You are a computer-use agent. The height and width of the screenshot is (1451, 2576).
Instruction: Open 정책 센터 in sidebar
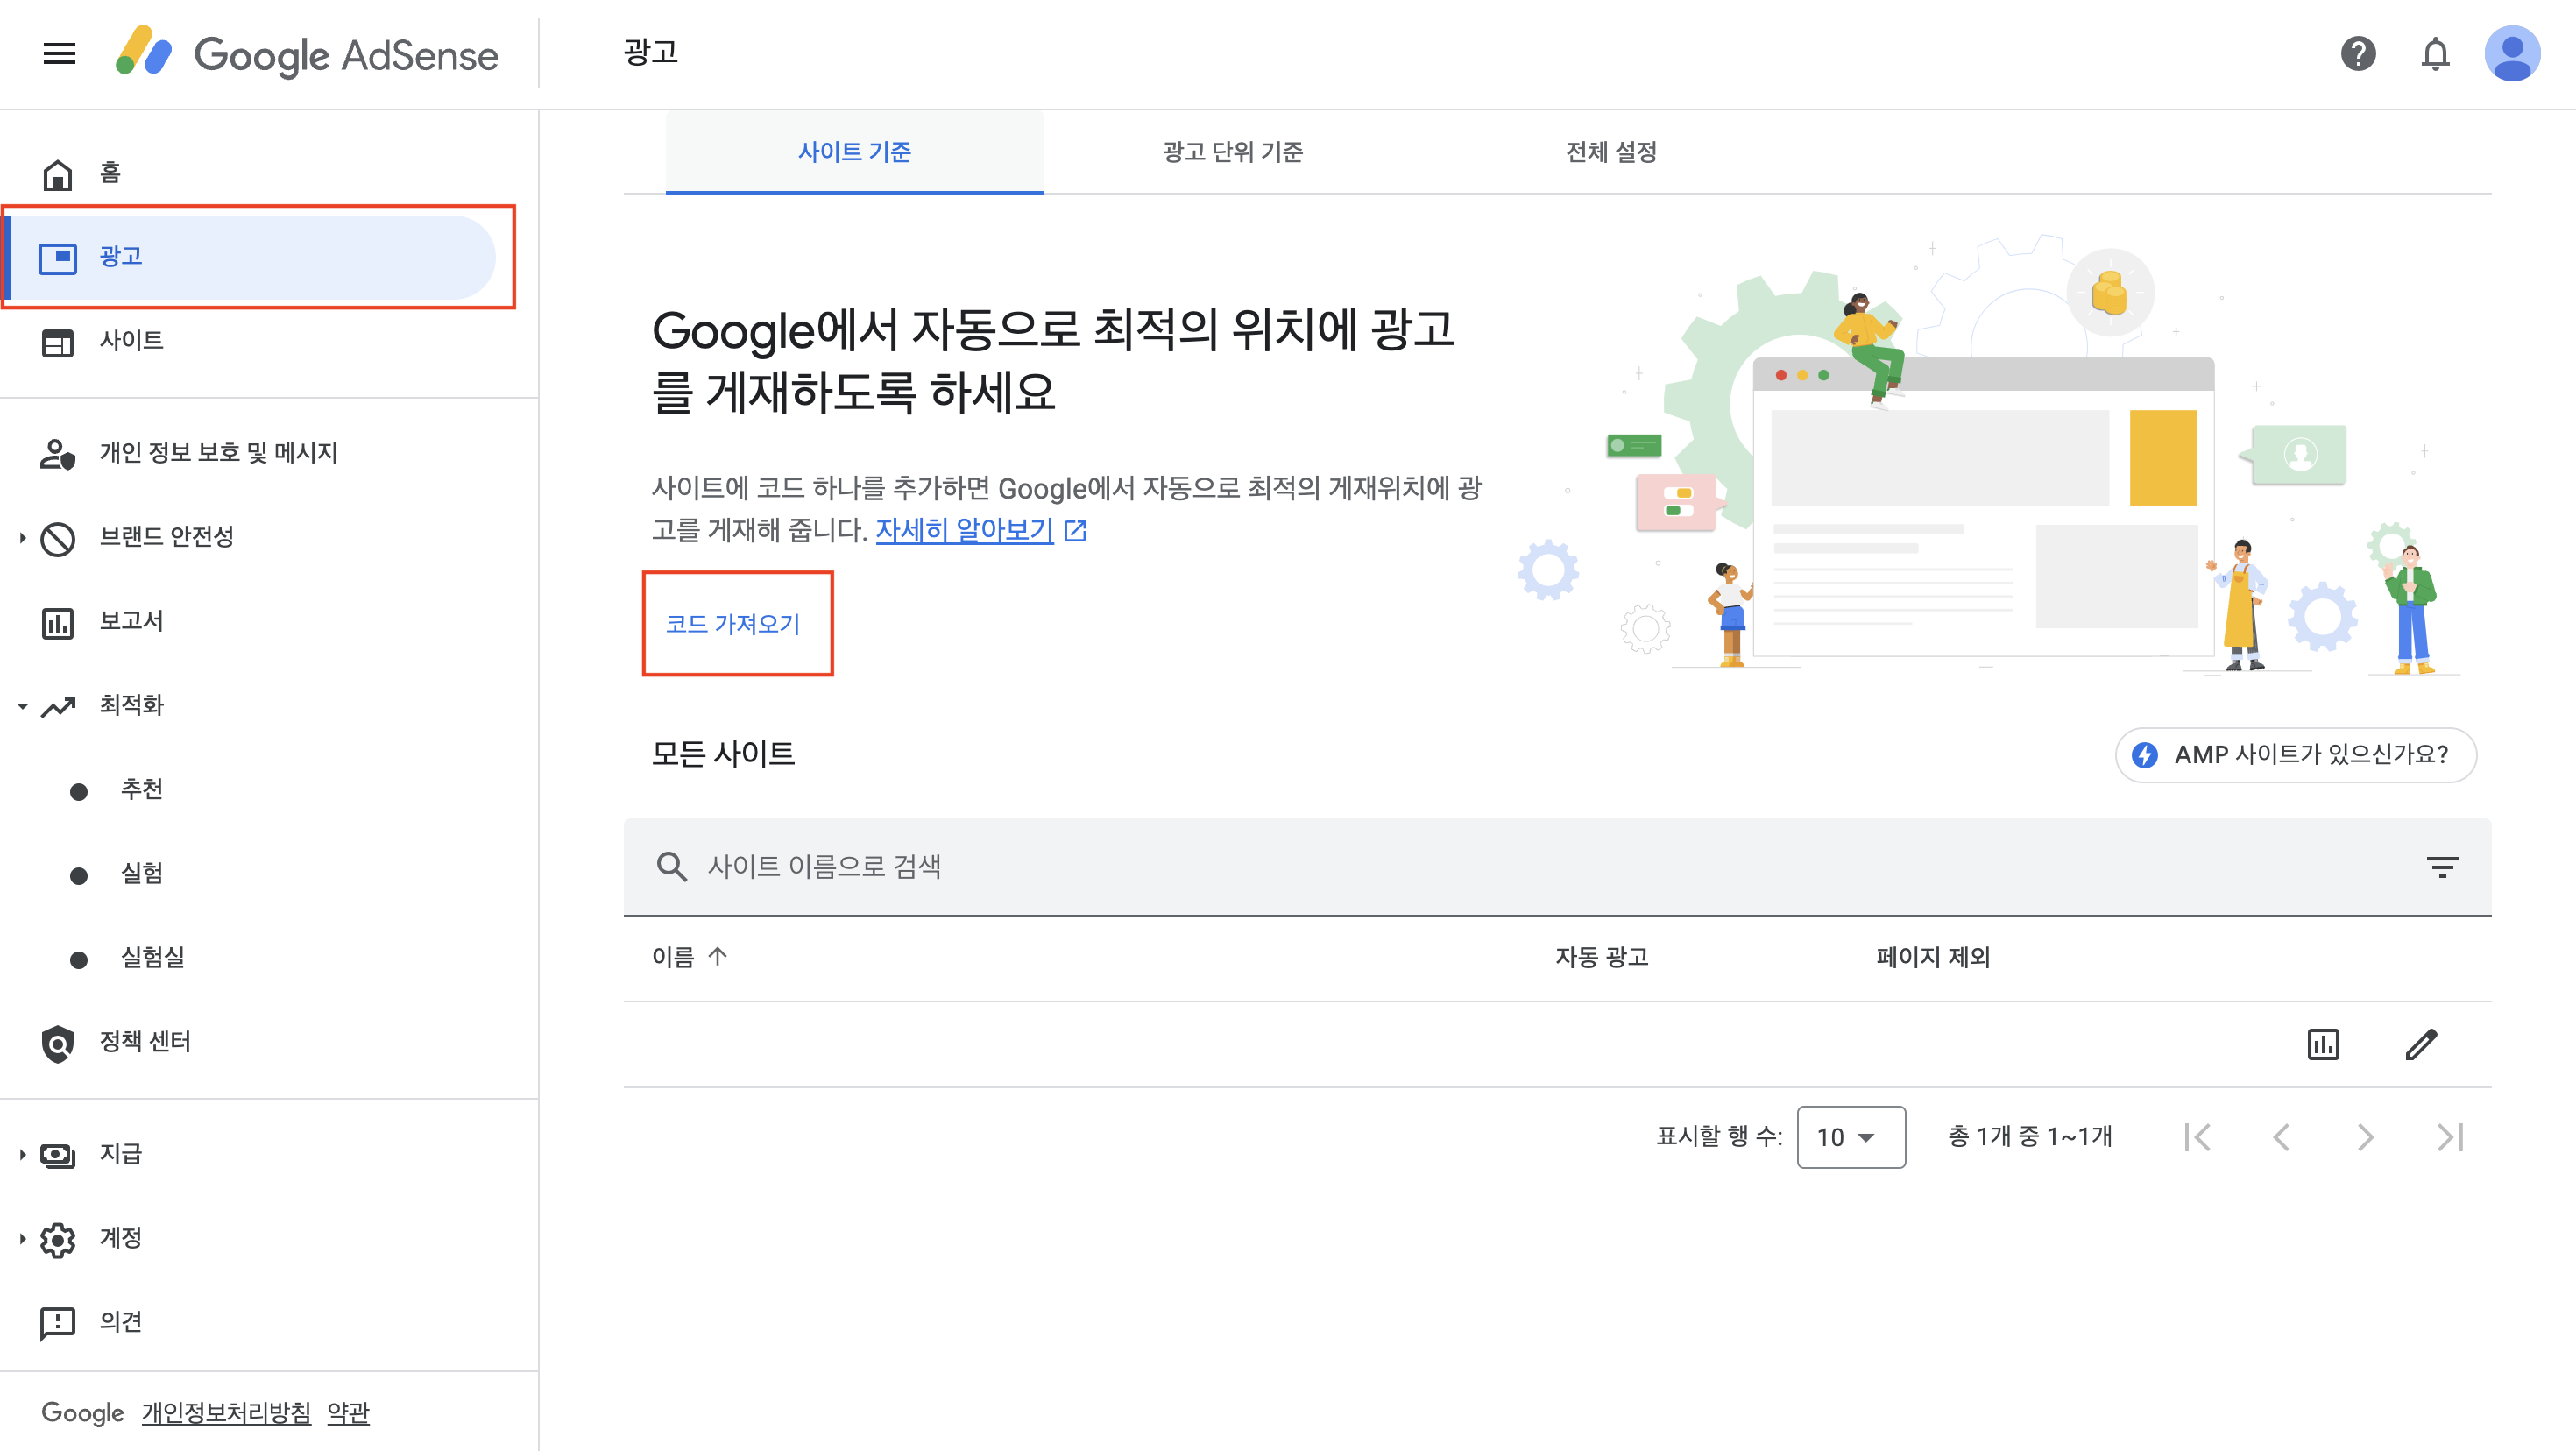point(145,1041)
